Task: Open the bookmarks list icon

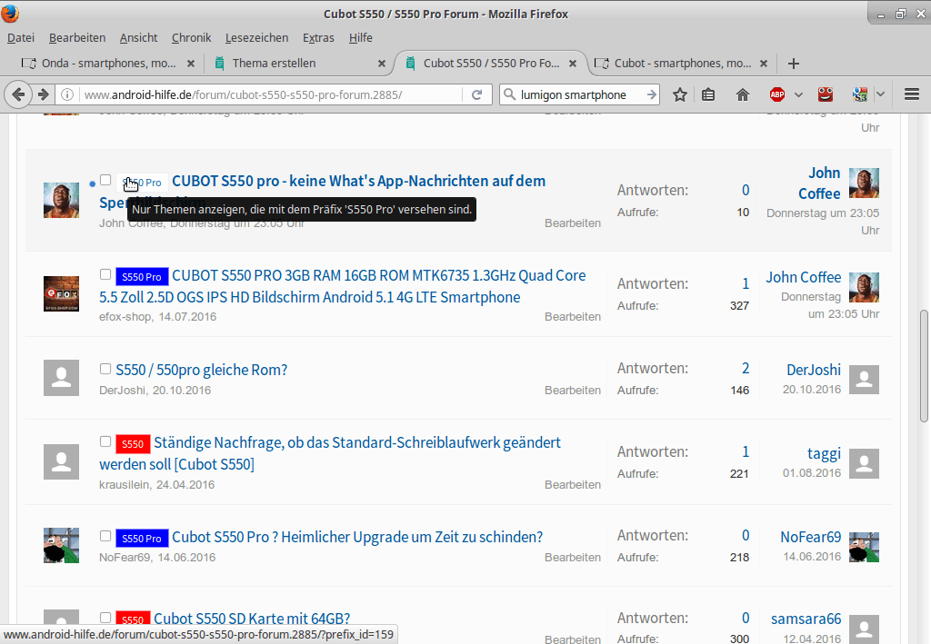Action: 708,94
